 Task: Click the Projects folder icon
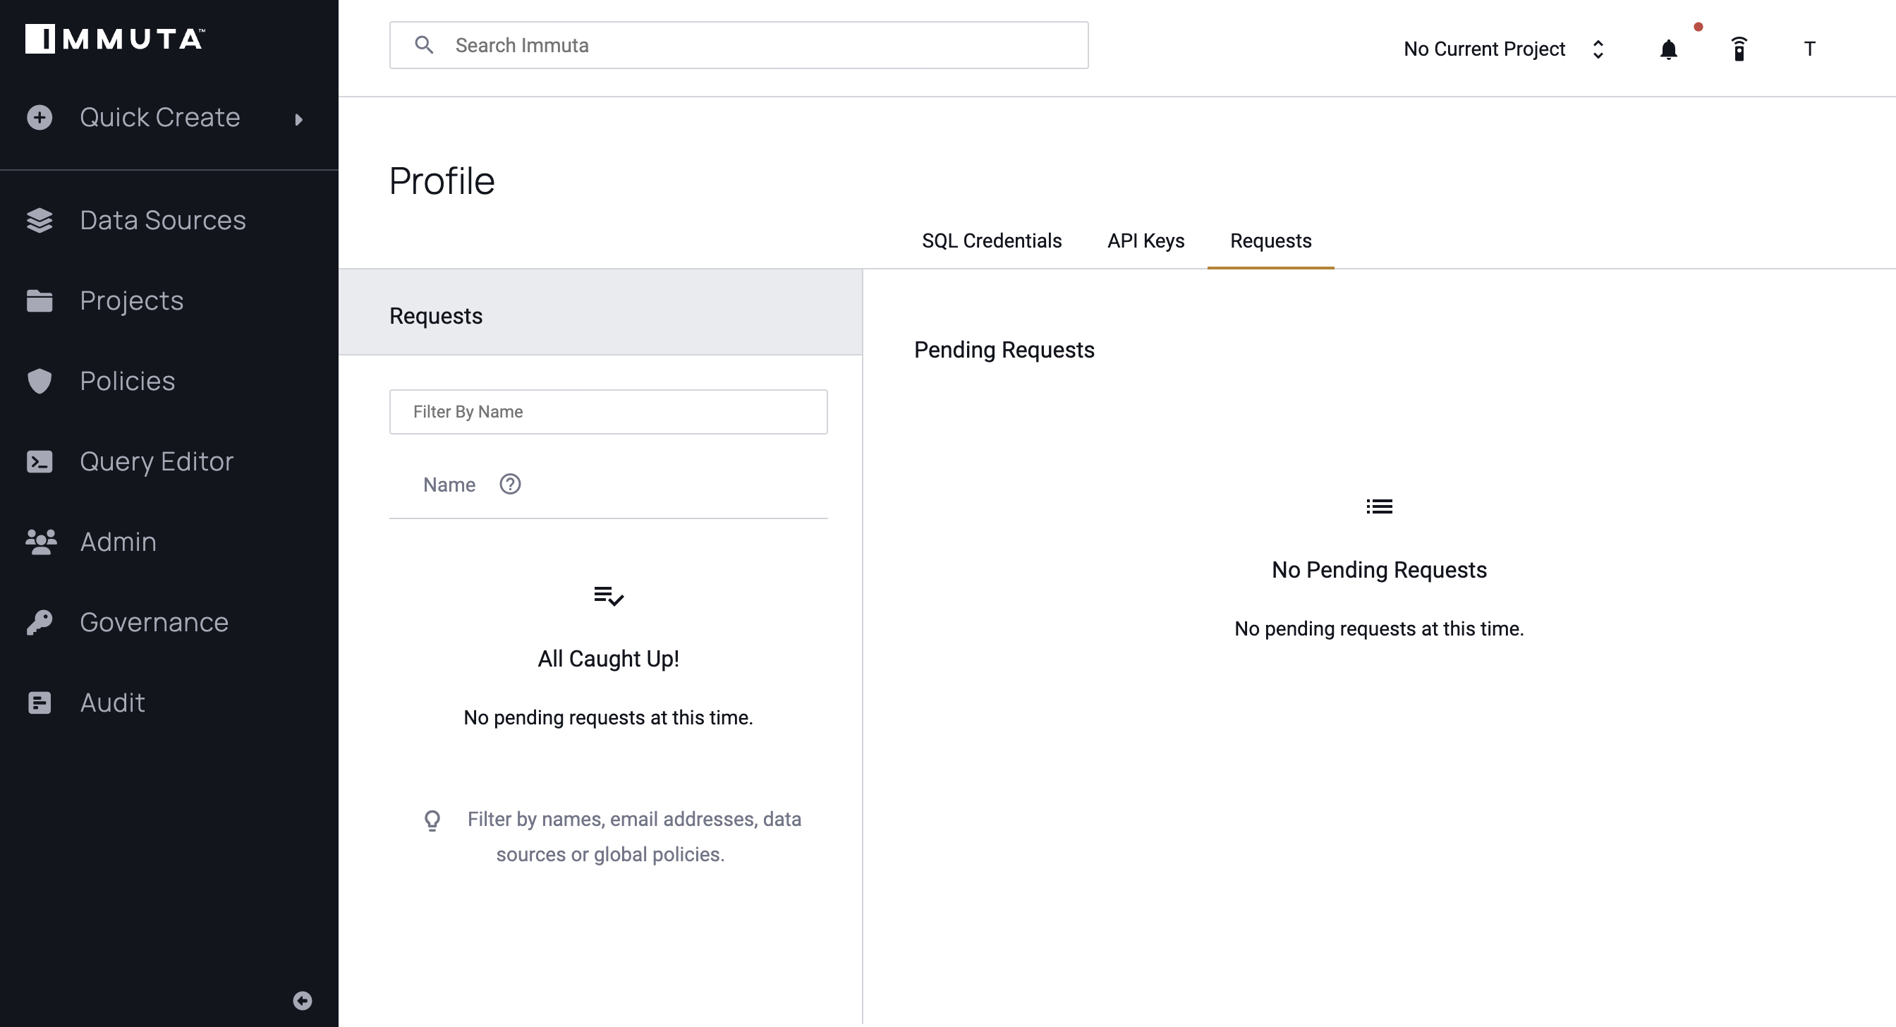pyautogui.click(x=39, y=300)
